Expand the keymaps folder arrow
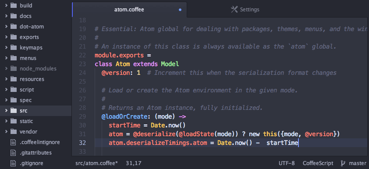The height and width of the screenshot is (169, 369). [6, 47]
